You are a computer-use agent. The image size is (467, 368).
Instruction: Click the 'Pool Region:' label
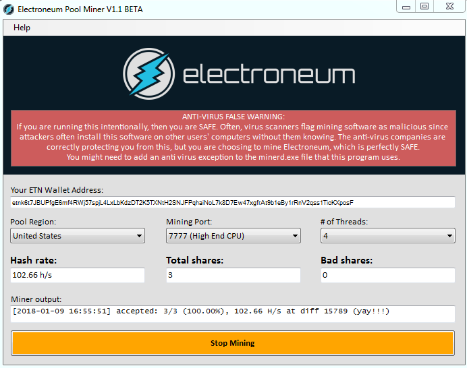pyautogui.click(x=33, y=222)
